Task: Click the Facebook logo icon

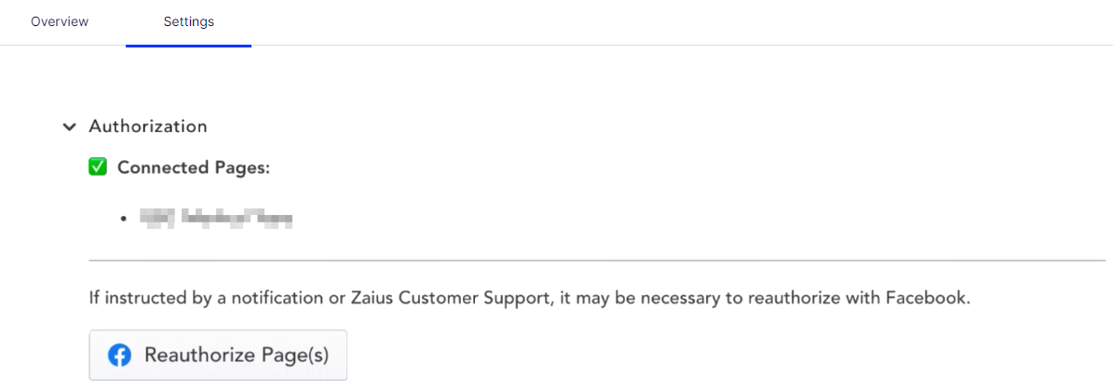Action: coord(119,355)
